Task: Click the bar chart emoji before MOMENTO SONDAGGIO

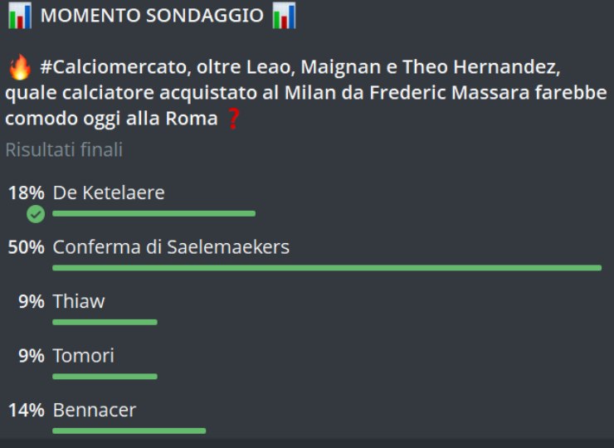Action: tap(18, 17)
